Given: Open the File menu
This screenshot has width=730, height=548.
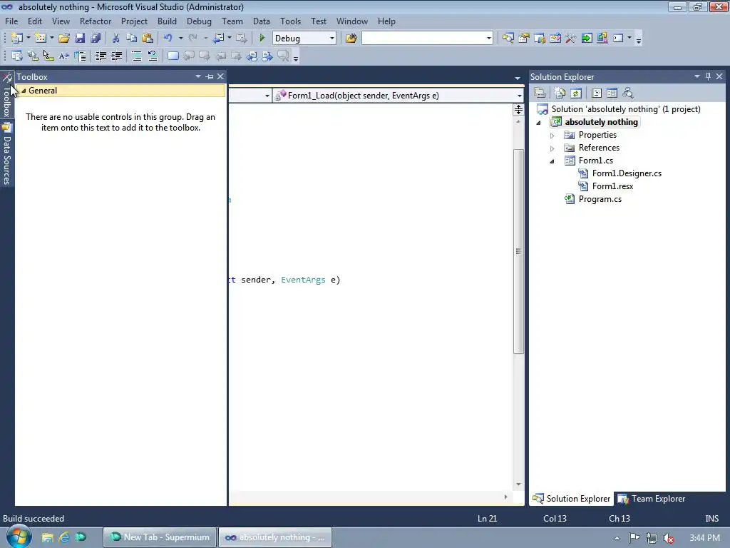Looking at the screenshot, I should [x=11, y=21].
